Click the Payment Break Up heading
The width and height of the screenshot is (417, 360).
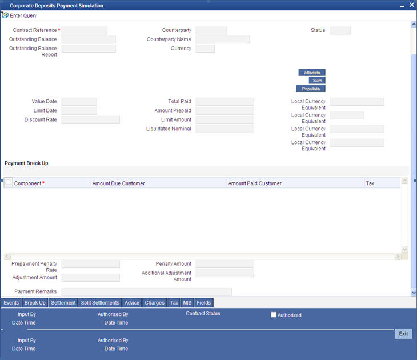tap(26, 163)
